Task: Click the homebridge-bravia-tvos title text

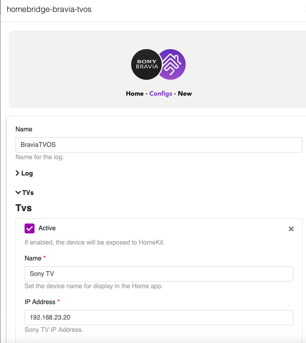Action: [x=49, y=9]
